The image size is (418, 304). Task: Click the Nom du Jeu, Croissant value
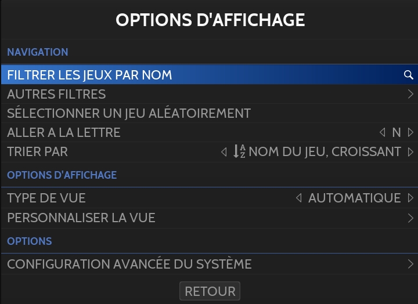click(325, 152)
